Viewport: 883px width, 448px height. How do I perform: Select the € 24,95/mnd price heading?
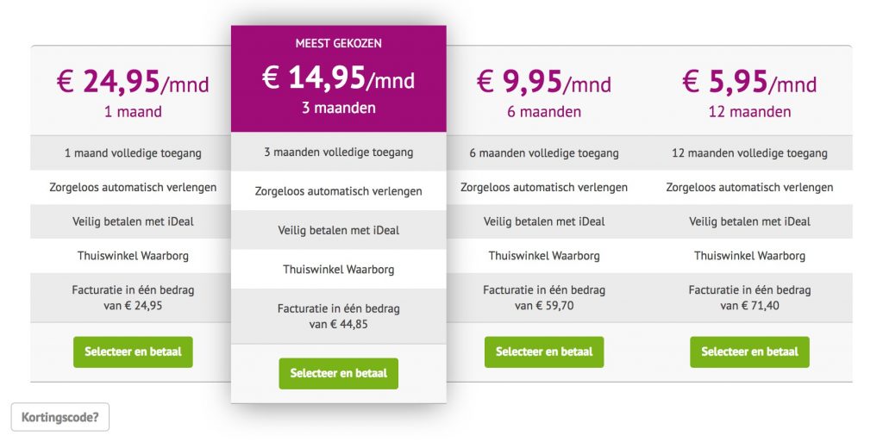pyautogui.click(x=133, y=82)
